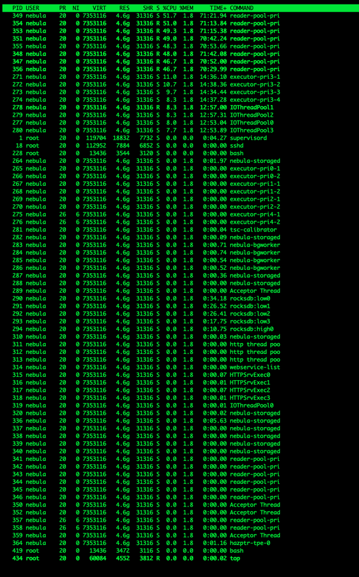Viewport: 359px width, 577px height.
Task: Click the RES column header
Action: 125,8
